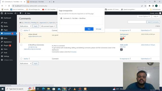The width and height of the screenshot is (162, 91).
Task: Click Wait in Page Unresponsive dialog
Action: tap(89, 29)
